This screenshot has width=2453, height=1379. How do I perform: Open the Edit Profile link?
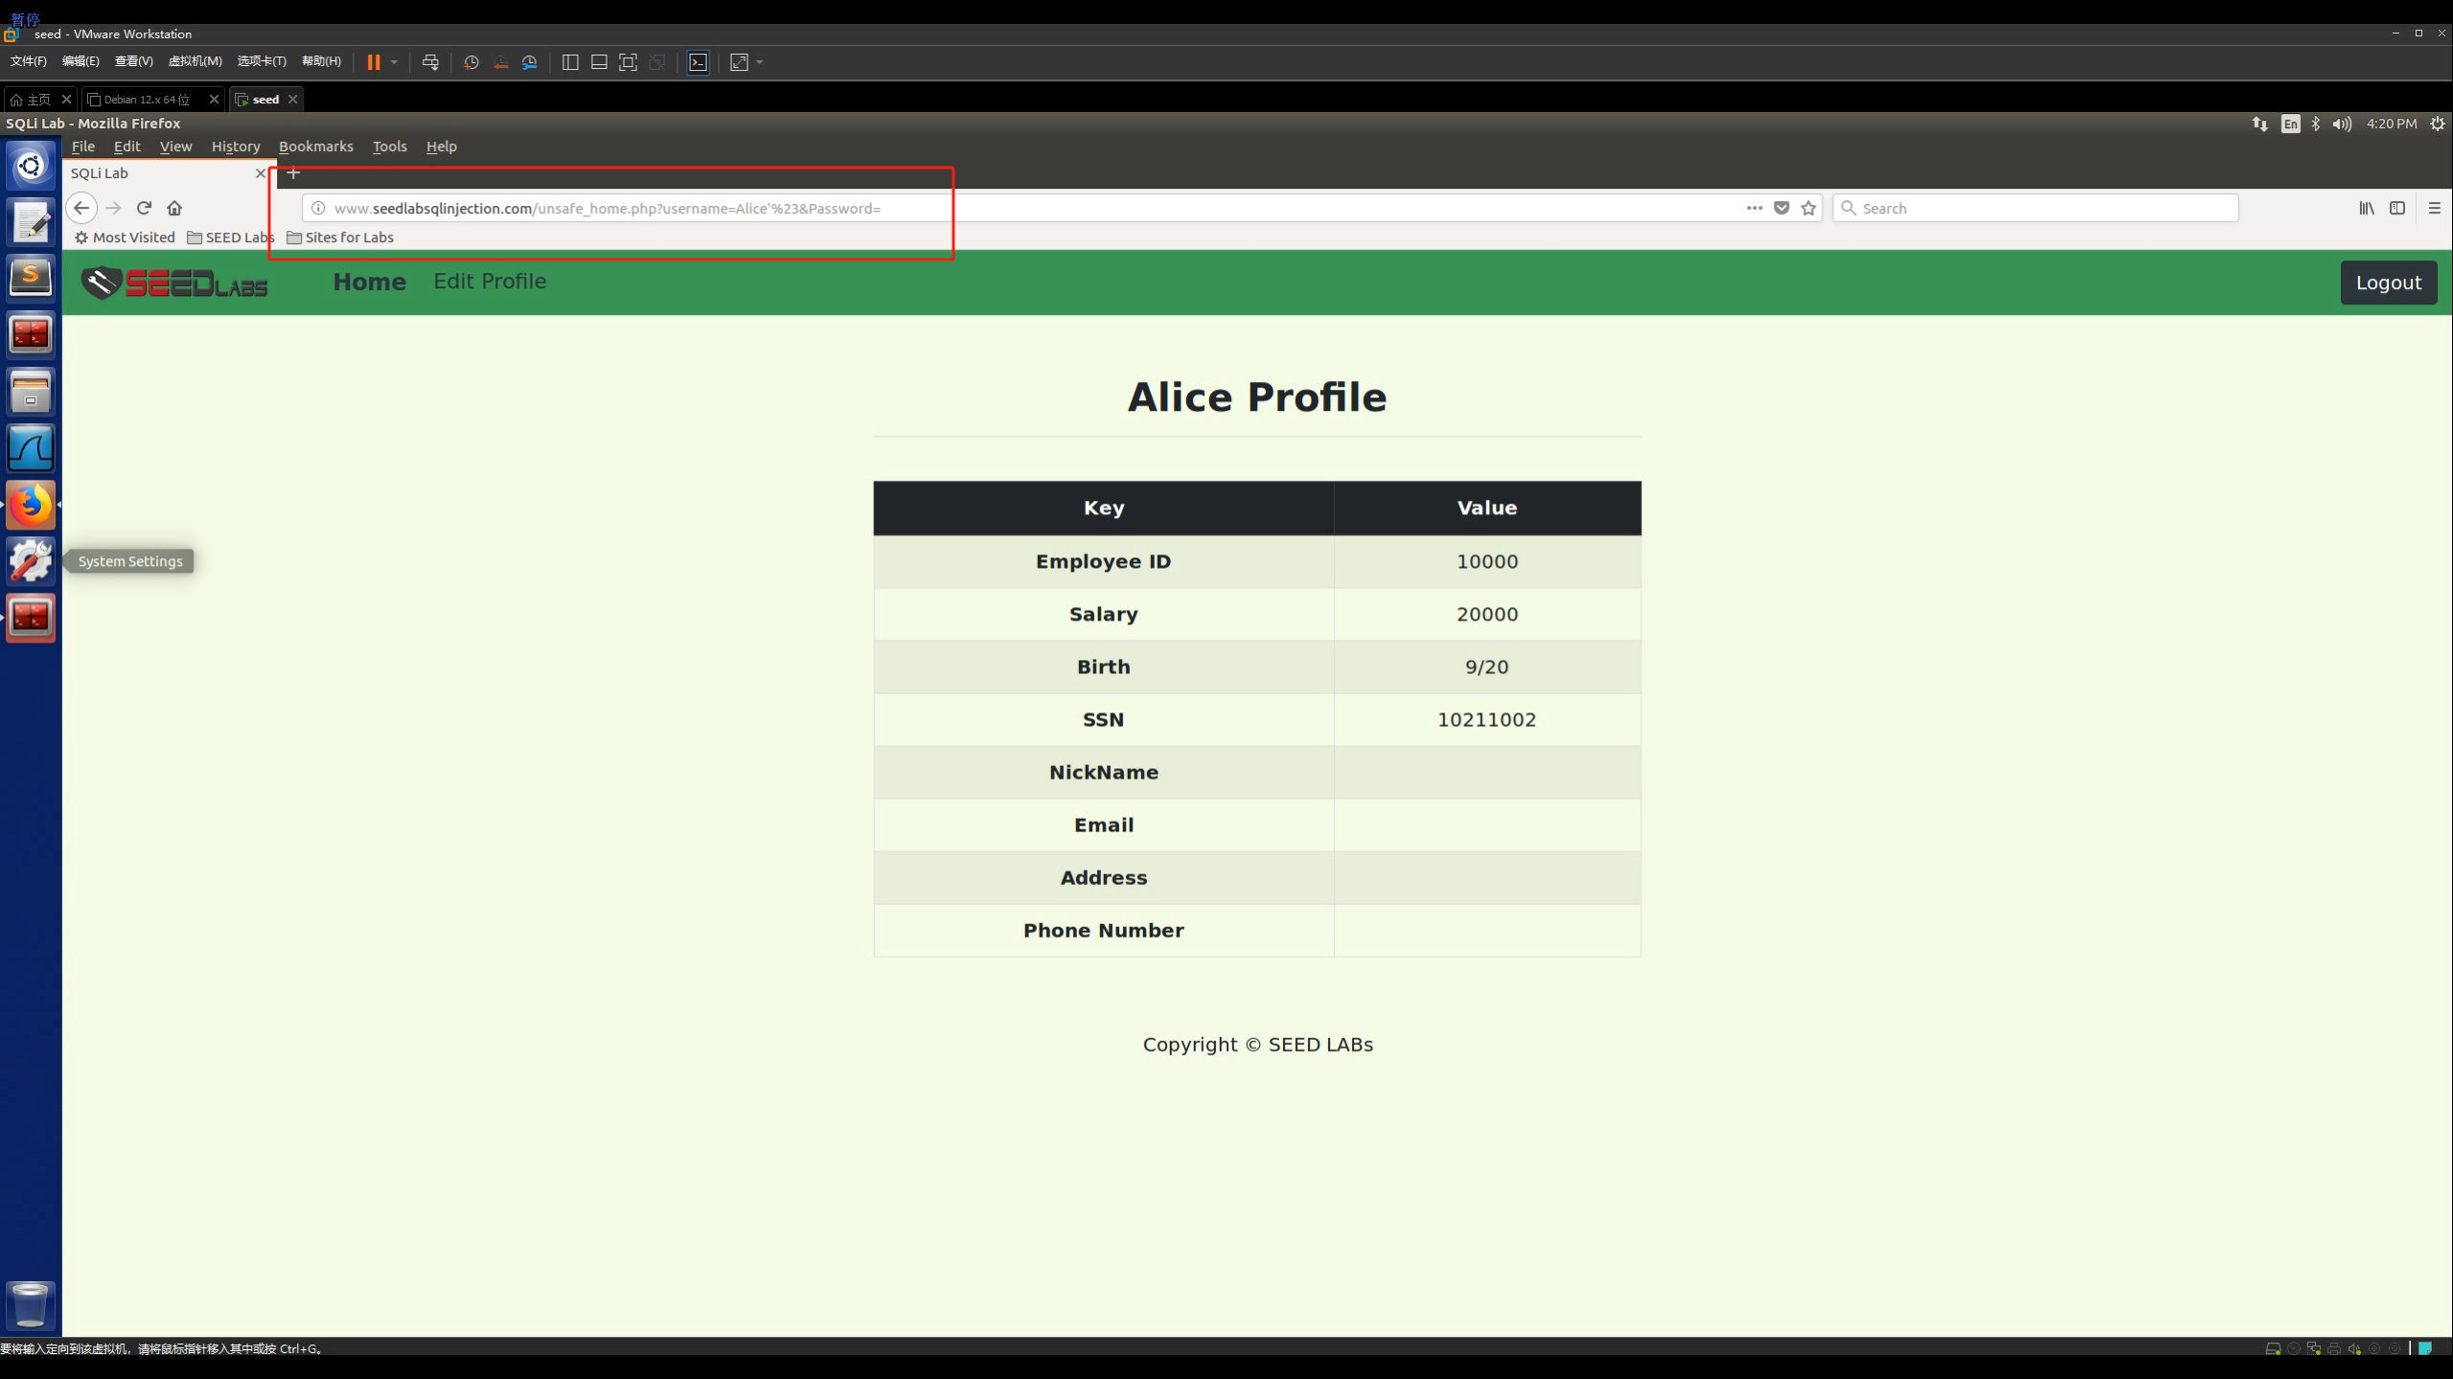point(490,282)
